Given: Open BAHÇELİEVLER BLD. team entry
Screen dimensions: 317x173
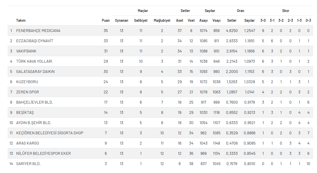Looking at the screenshot, I should click(x=35, y=102).
